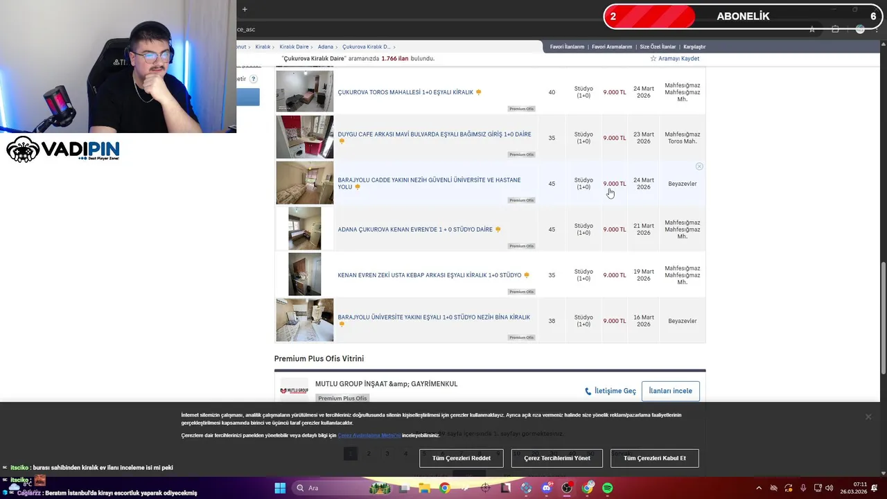Click the help question mark icon on left sidebar

254,79
